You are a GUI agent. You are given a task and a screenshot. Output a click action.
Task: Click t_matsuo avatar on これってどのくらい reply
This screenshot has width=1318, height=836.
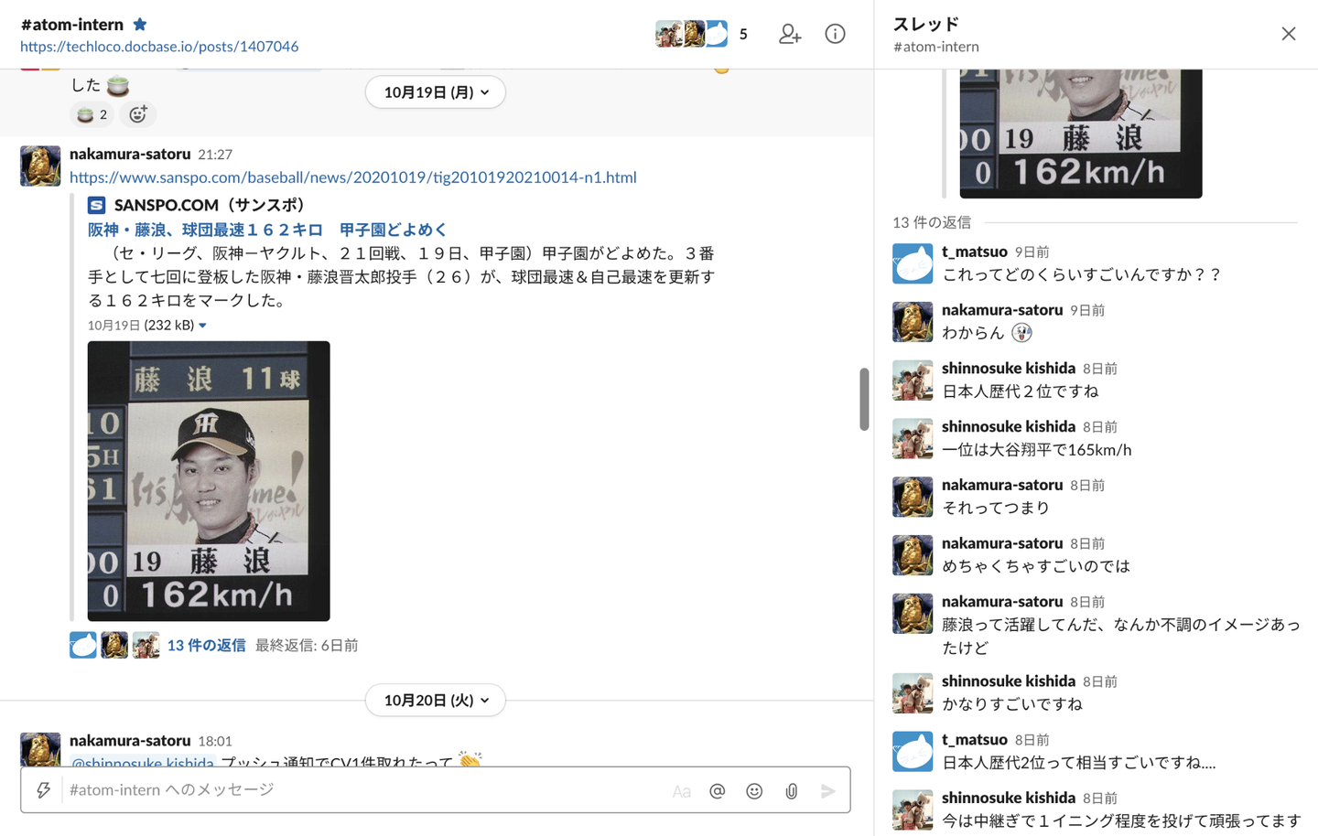(913, 263)
